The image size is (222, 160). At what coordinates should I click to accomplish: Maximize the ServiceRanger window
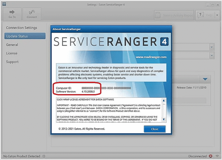click(213, 5)
